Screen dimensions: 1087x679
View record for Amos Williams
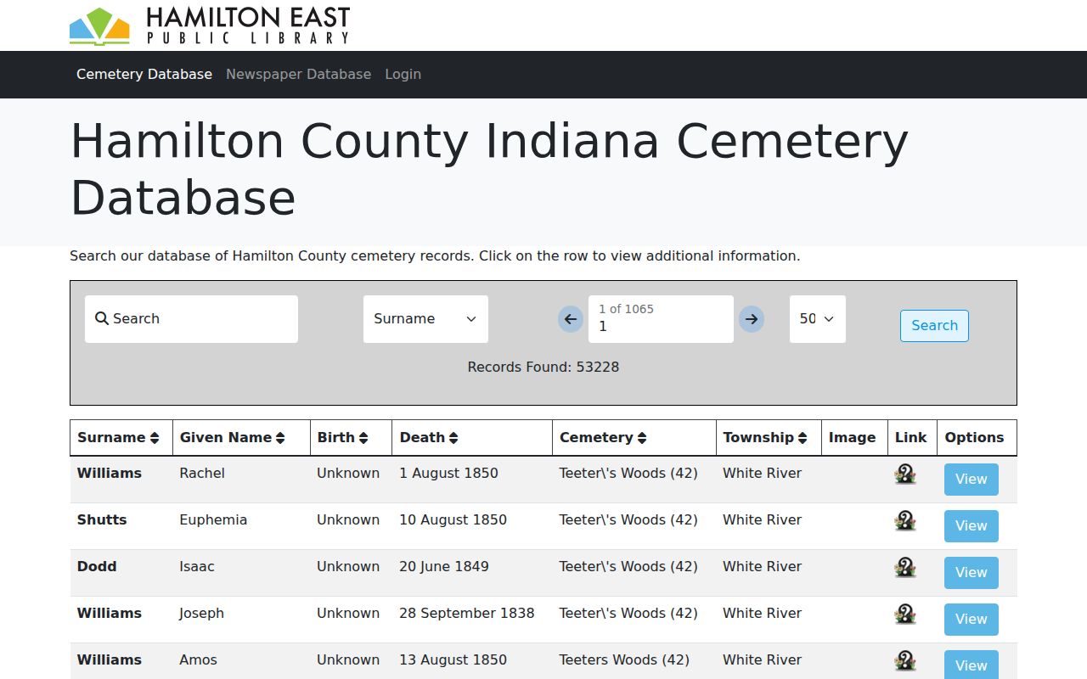pyautogui.click(x=971, y=665)
